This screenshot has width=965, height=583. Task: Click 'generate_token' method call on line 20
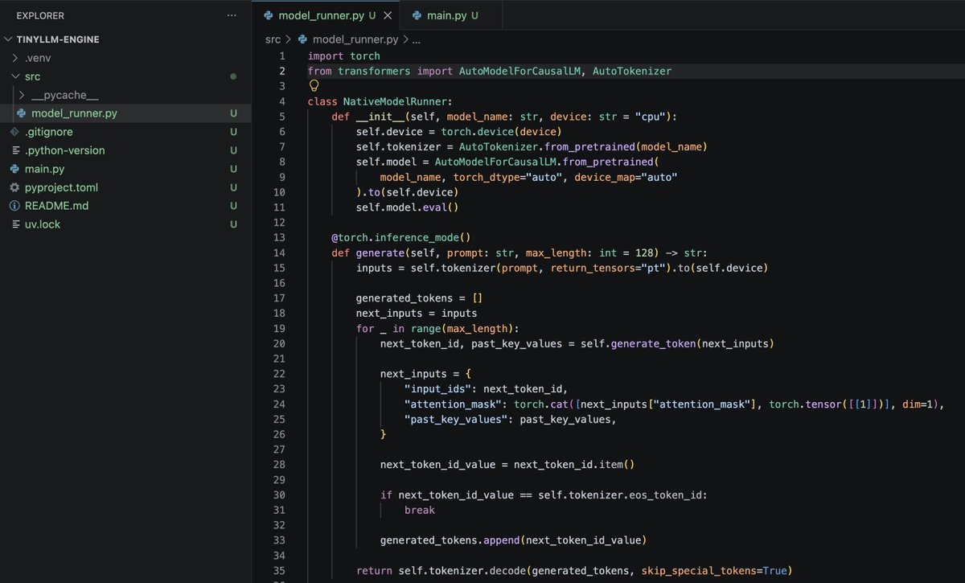pos(654,343)
